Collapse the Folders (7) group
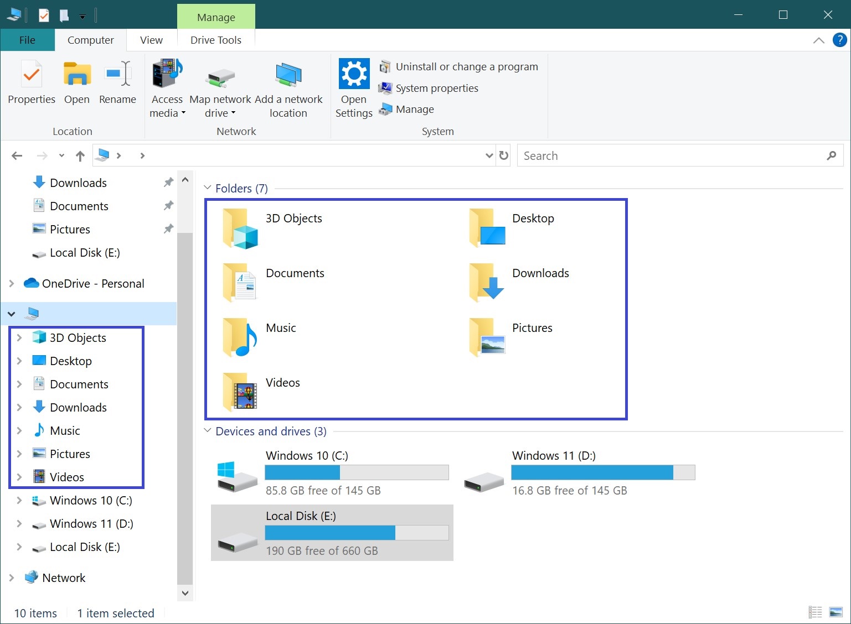 (x=208, y=188)
